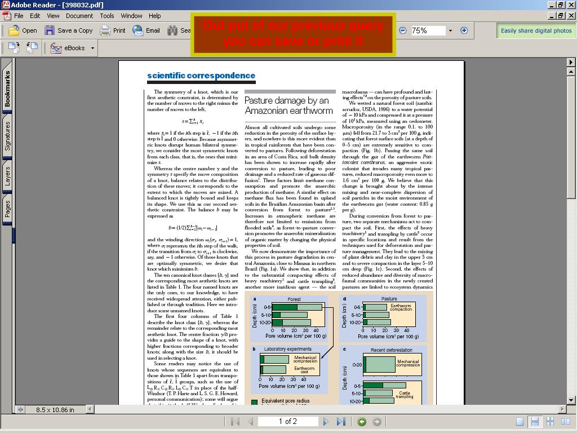Screen dimensions: 577x433
Task: Restore down the 398032.pdf document window
Action: tap(561, 16)
